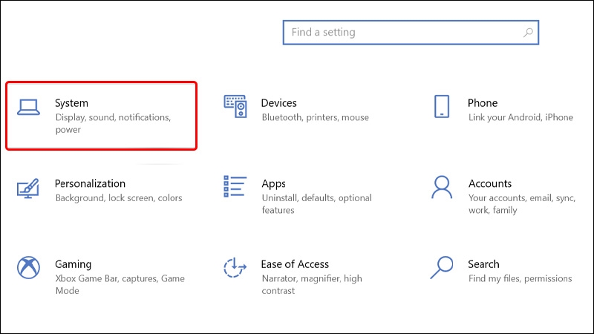Open the Accounts person icon

coord(442,187)
